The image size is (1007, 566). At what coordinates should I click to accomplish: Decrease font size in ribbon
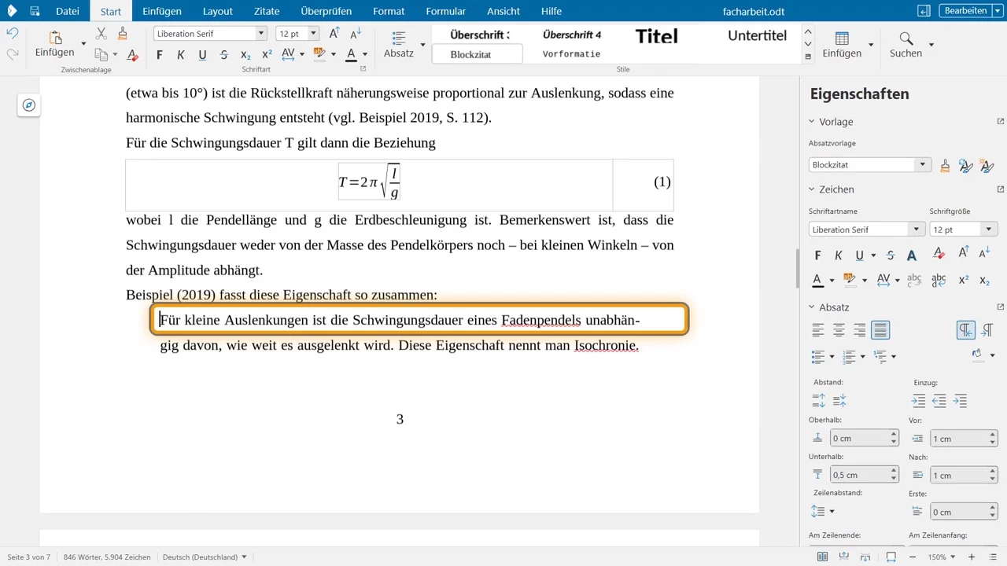point(356,33)
